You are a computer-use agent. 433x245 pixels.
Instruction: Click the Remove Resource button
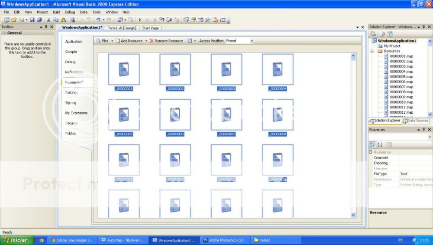pos(166,41)
